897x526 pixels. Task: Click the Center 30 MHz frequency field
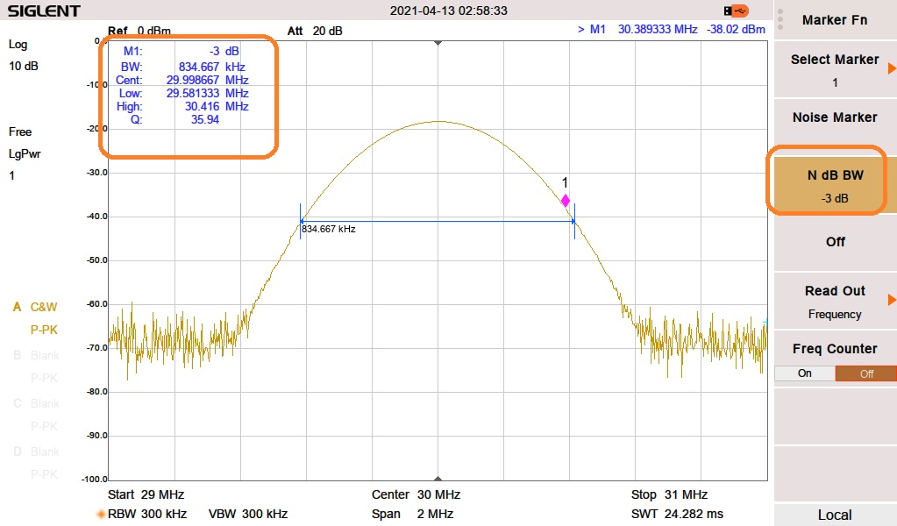[x=416, y=495]
